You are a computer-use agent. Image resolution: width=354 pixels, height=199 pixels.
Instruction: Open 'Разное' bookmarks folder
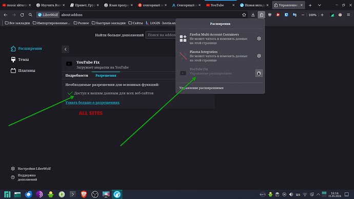click(x=81, y=23)
